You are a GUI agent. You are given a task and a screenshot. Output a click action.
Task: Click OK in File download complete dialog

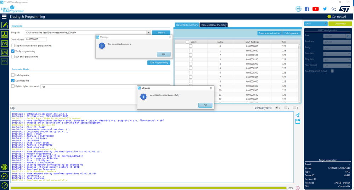click(164, 54)
